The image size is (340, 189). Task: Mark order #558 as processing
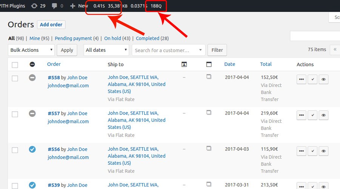[x=301, y=79]
